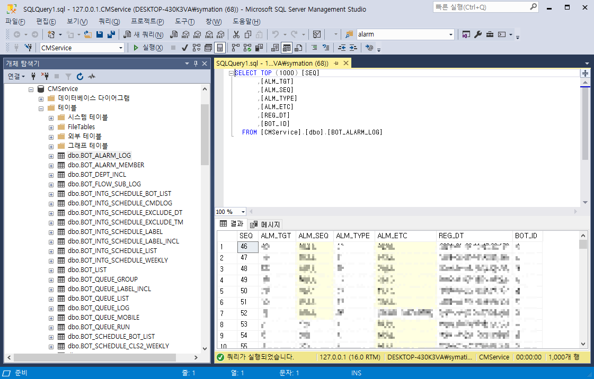Expand the dbo.BOT_ALARM_MEMBER table node
Image resolution: width=594 pixels, height=379 pixels.
click(x=51, y=166)
